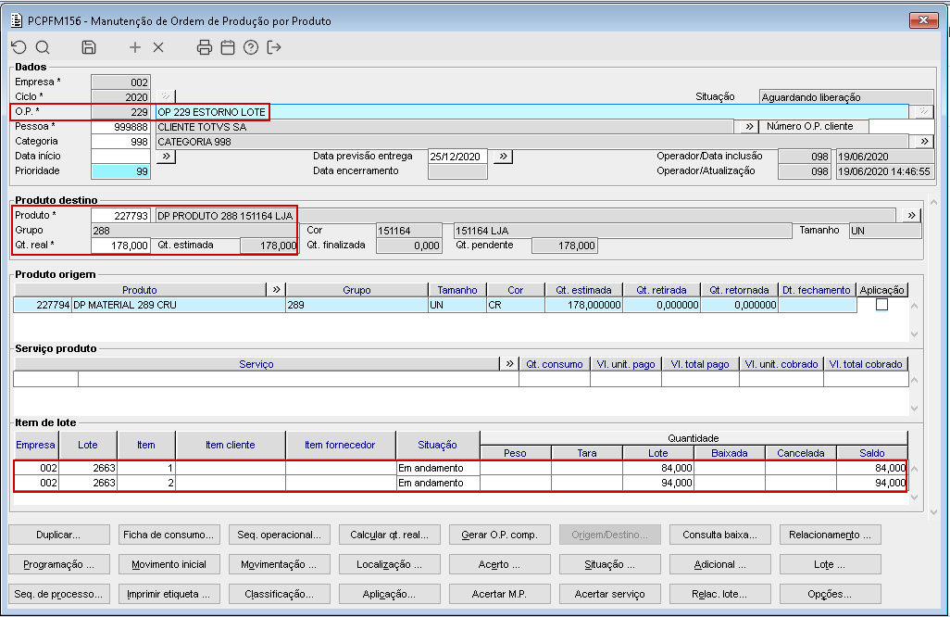950x617 pixels.
Task: Open Seq. operacional... button
Action: (280, 535)
